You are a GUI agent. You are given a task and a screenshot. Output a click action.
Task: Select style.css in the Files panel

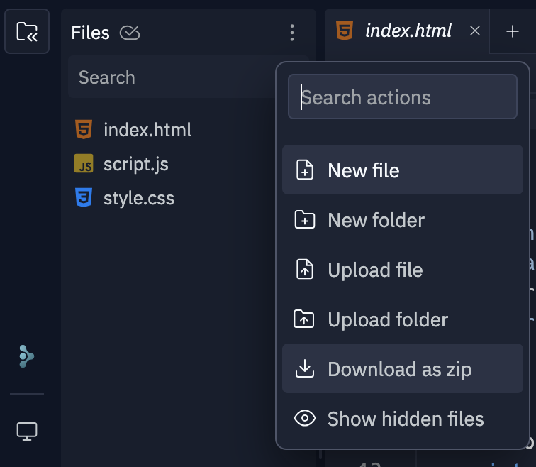coord(138,197)
